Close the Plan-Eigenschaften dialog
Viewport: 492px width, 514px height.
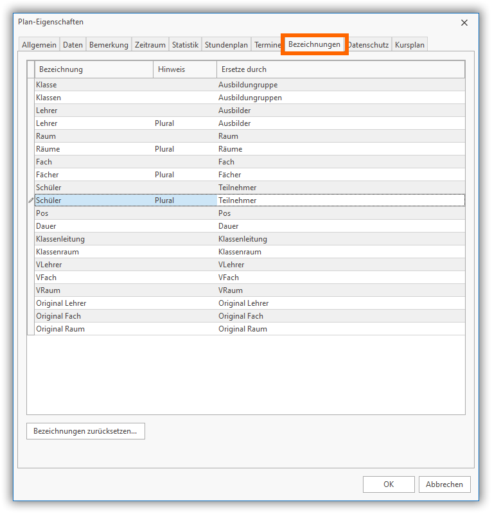464,22
